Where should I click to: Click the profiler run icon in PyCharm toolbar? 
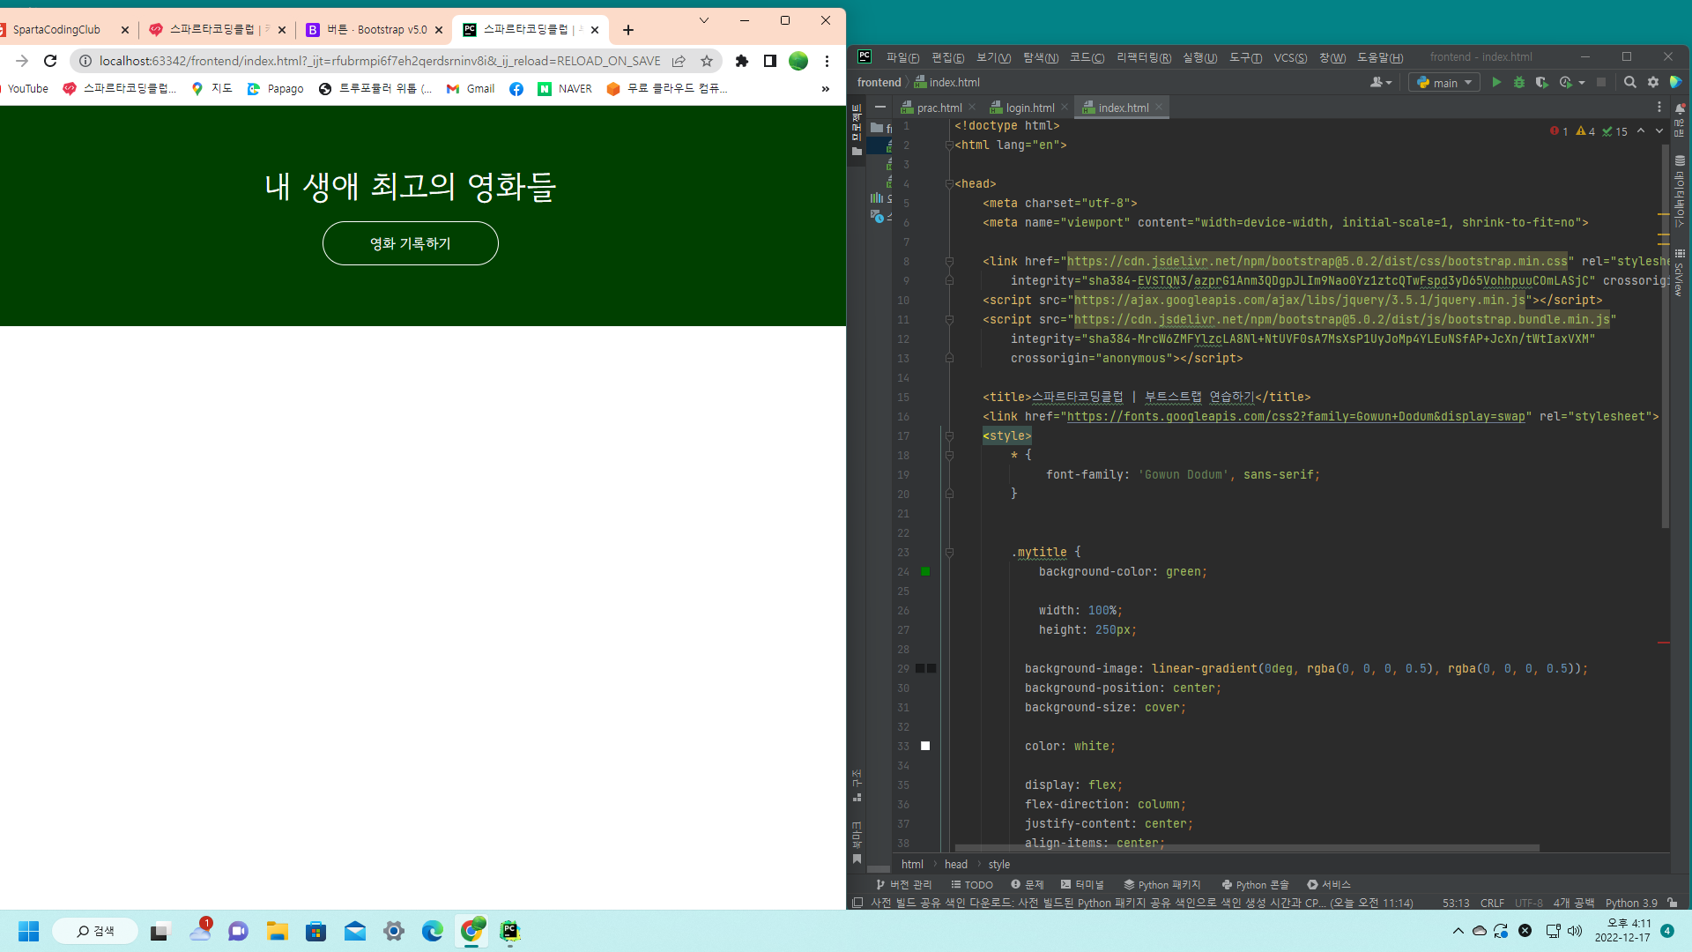point(1565,82)
